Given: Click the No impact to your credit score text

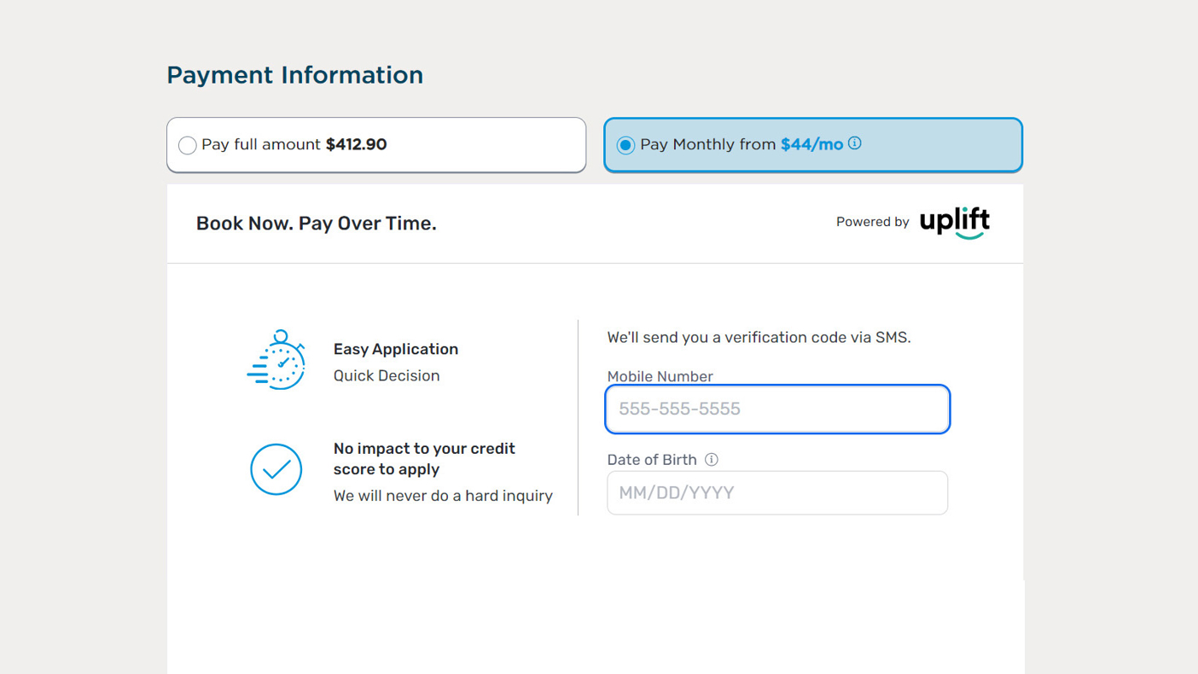Looking at the screenshot, I should click(x=424, y=459).
